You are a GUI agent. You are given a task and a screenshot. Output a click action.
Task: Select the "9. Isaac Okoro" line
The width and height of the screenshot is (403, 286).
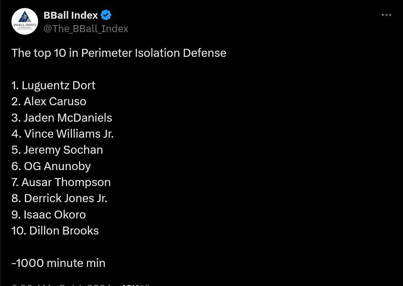(49, 215)
